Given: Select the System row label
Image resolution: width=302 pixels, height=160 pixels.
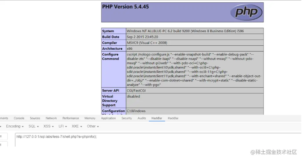Looking at the screenshot, I should [114, 31].
